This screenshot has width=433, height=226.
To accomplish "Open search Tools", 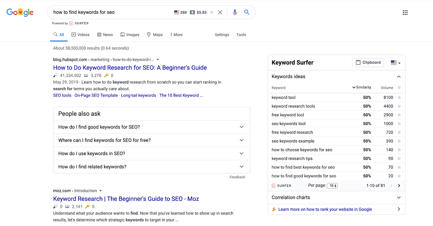I will (241, 35).
